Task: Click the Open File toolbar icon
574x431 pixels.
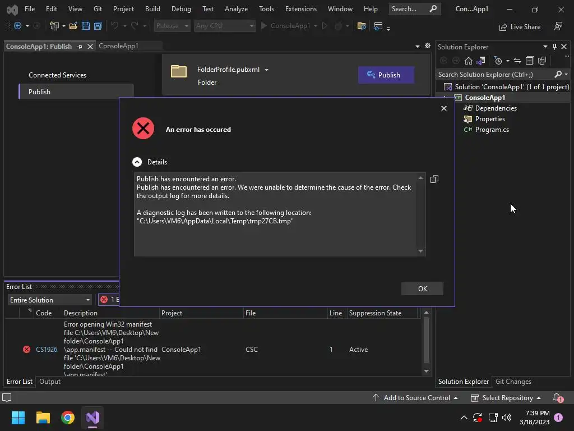Action: pos(73,26)
